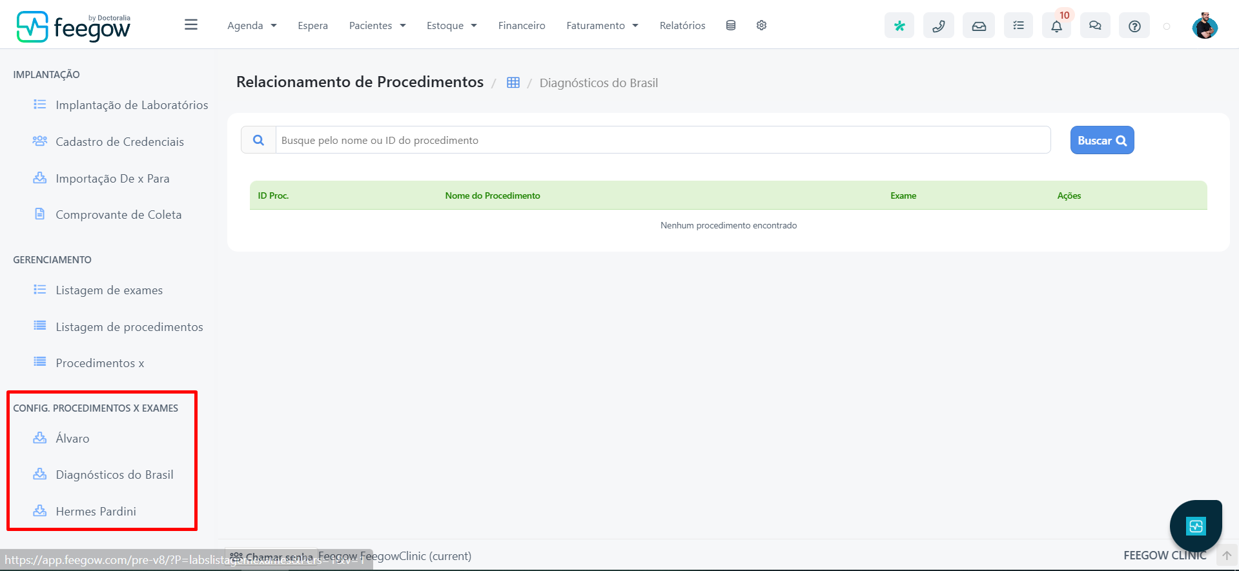Open Implantação de Laboratórios page

coord(132,105)
